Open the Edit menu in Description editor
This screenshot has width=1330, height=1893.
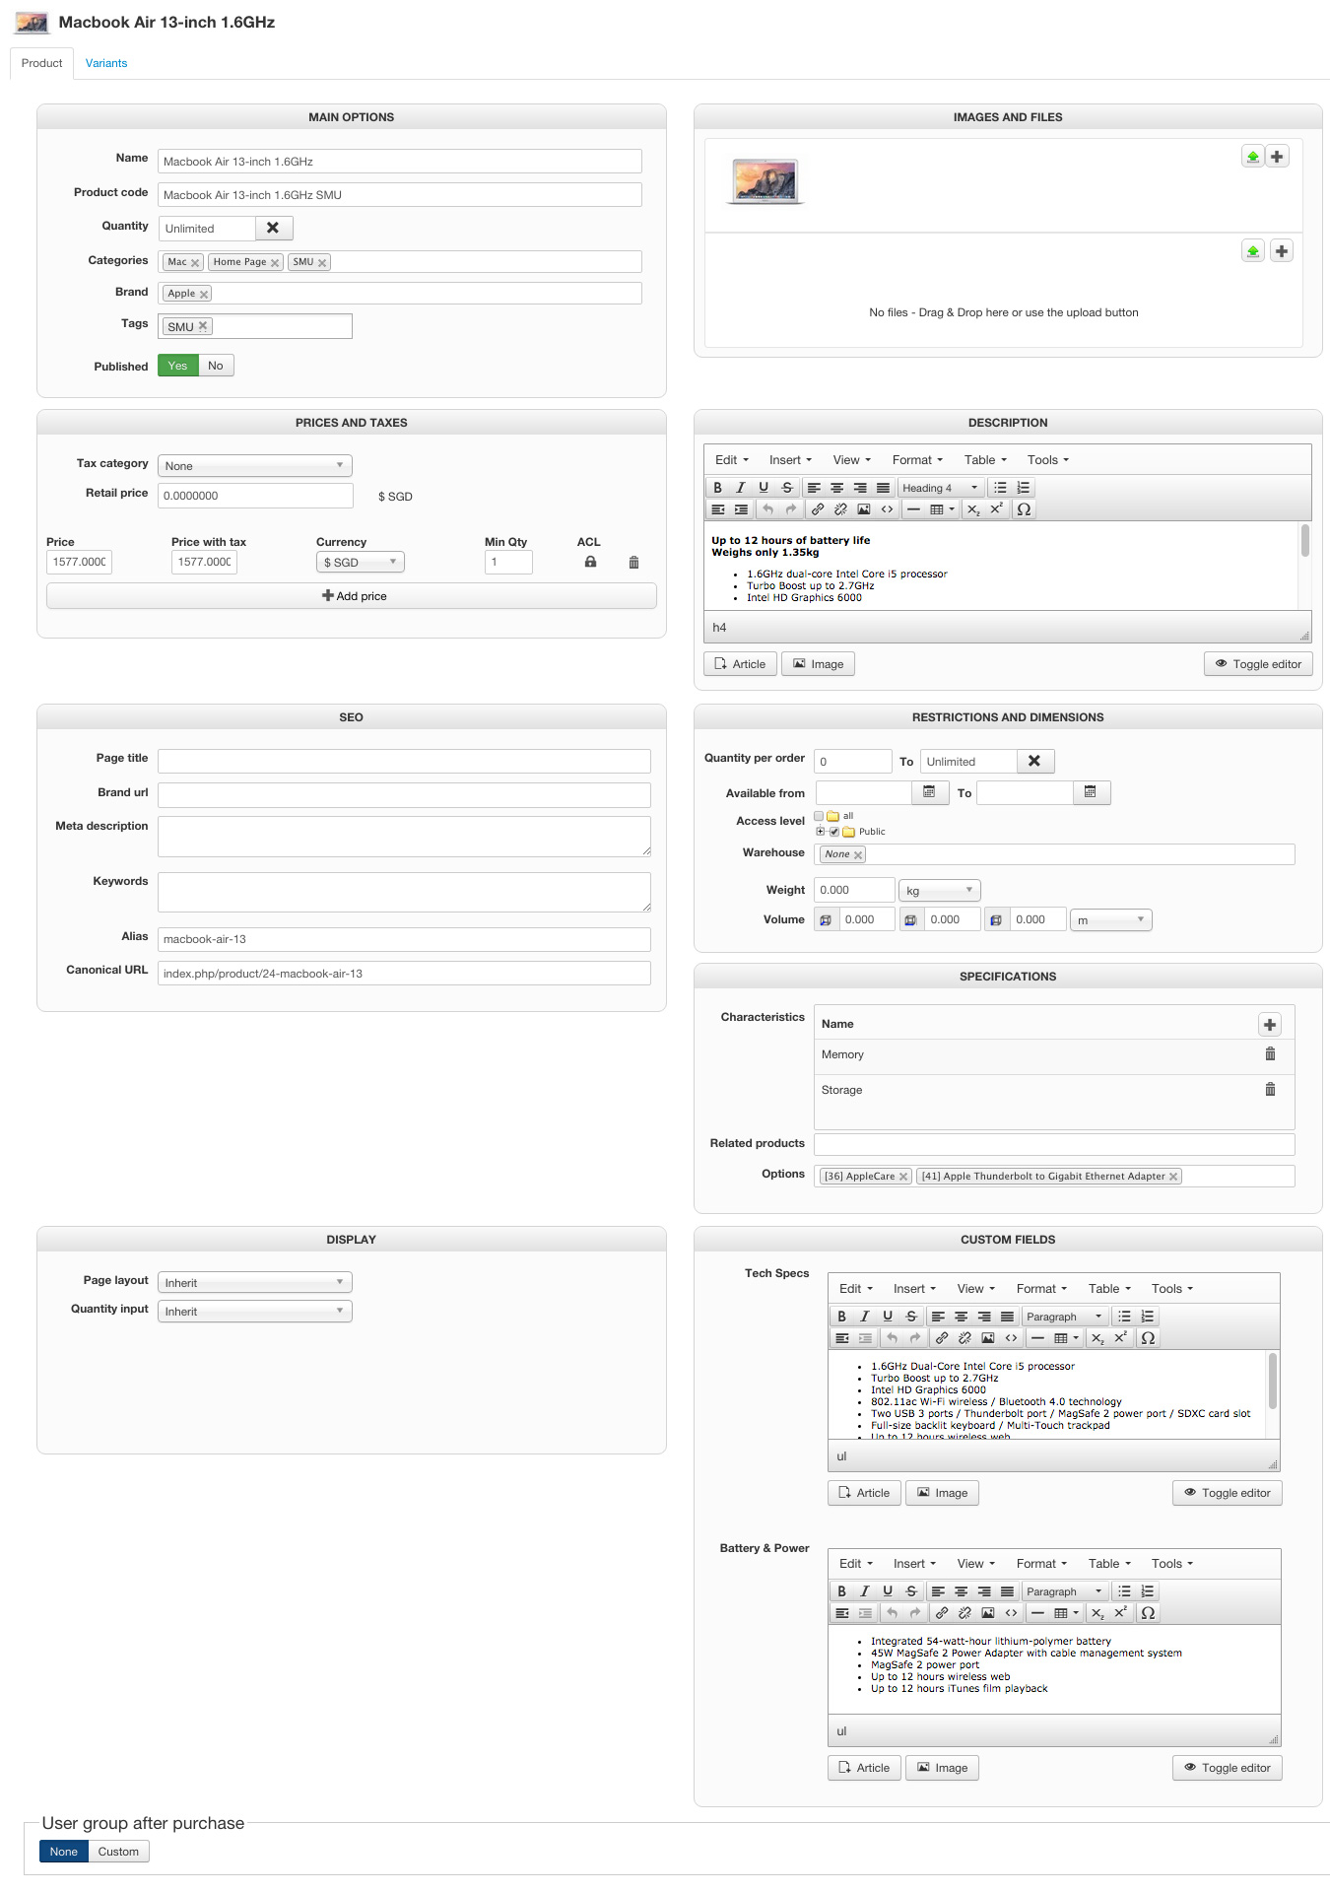732,460
